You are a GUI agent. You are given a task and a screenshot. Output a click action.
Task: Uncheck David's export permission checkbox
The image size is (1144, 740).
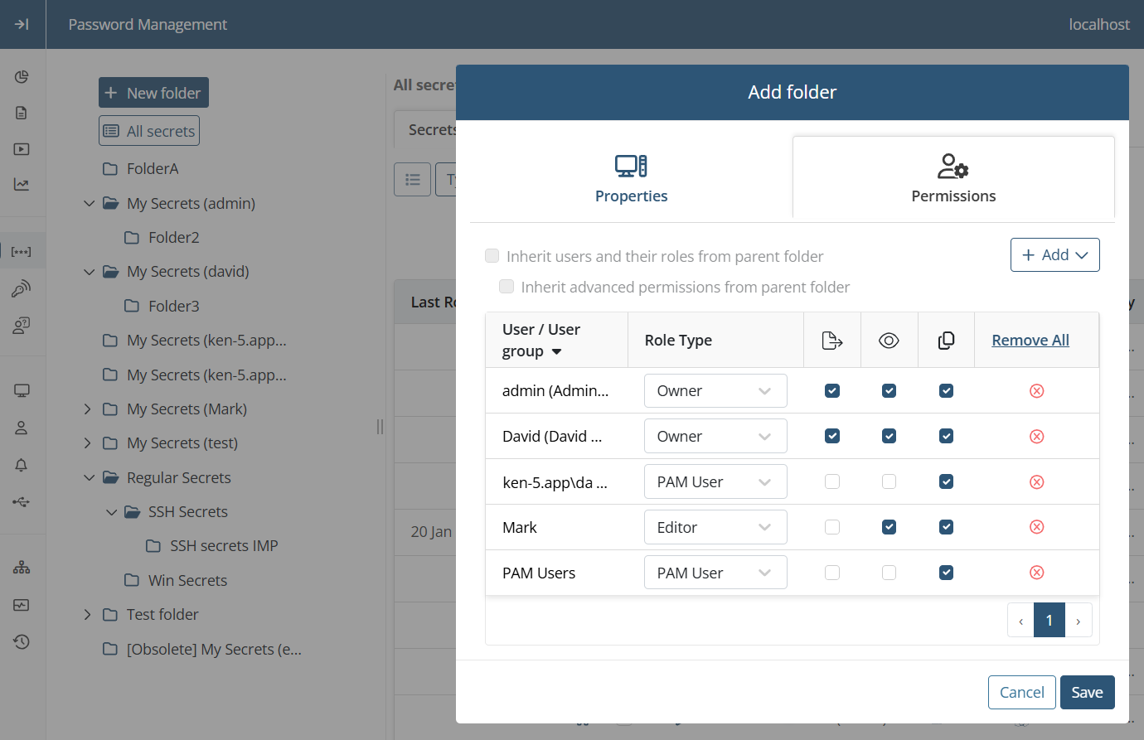click(x=832, y=436)
